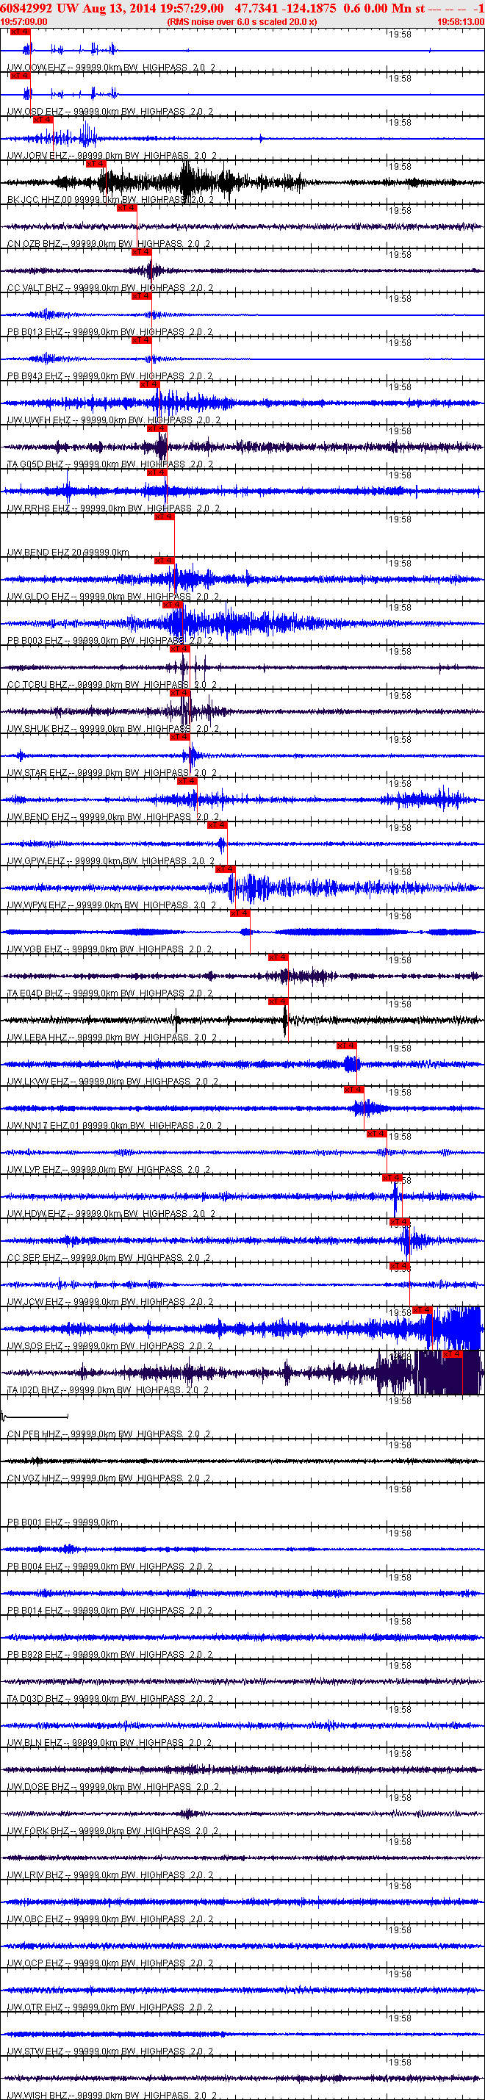Viewport: 485px width, 2100px height.
Task: Click the pick marker on CN.OZB trace
Action: [x=126, y=207]
